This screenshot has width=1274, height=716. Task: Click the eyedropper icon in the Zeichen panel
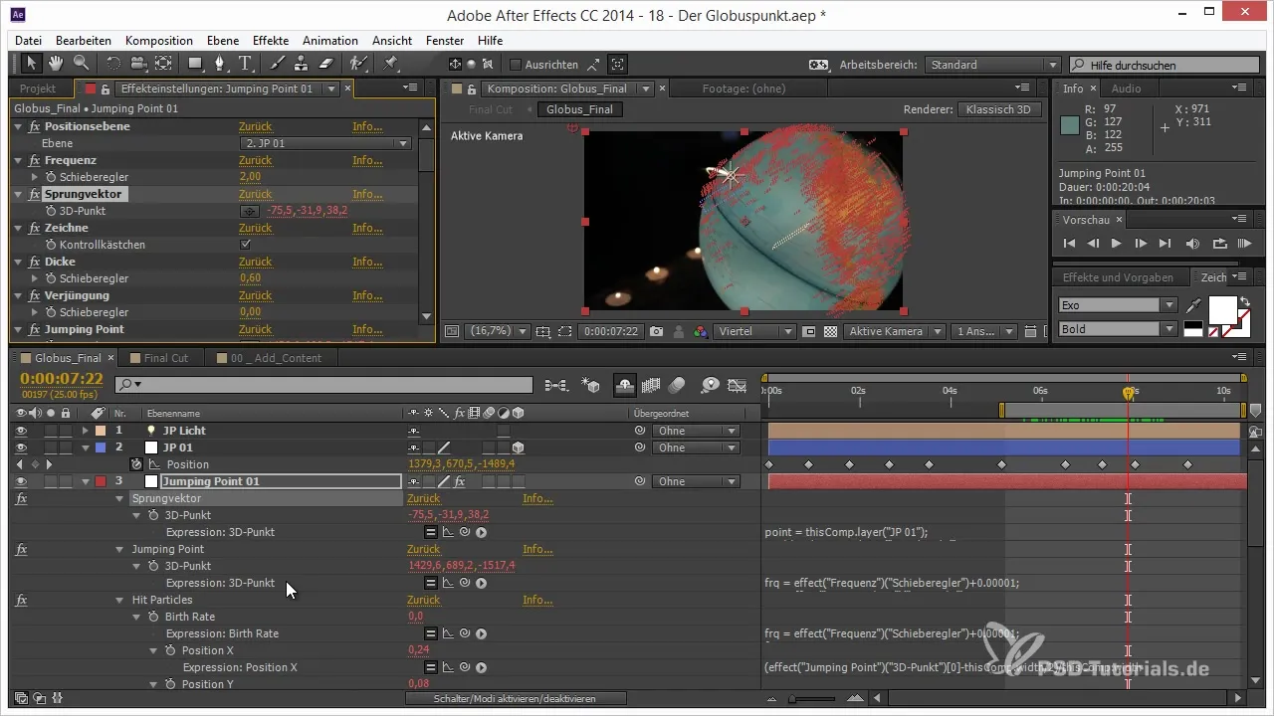(x=1194, y=305)
